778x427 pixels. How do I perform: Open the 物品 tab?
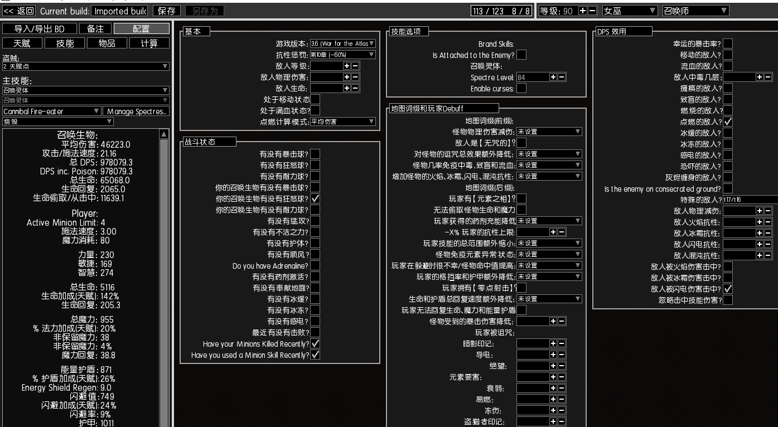[x=107, y=43]
